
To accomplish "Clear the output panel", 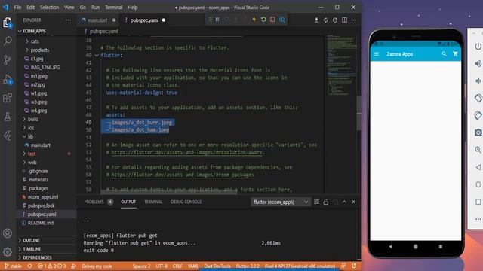I will (316, 202).
